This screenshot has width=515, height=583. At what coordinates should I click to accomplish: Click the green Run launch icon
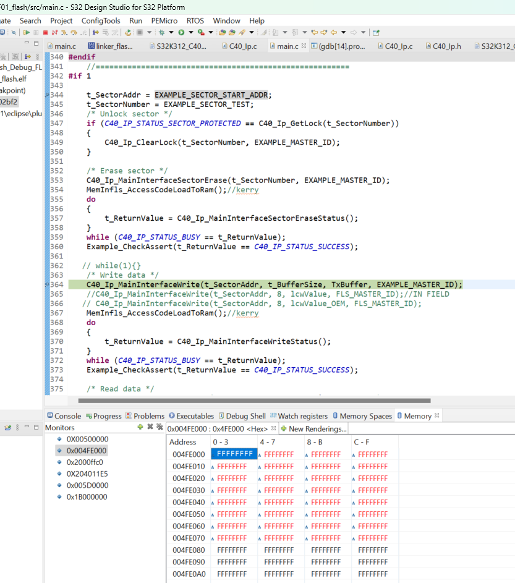tap(181, 32)
